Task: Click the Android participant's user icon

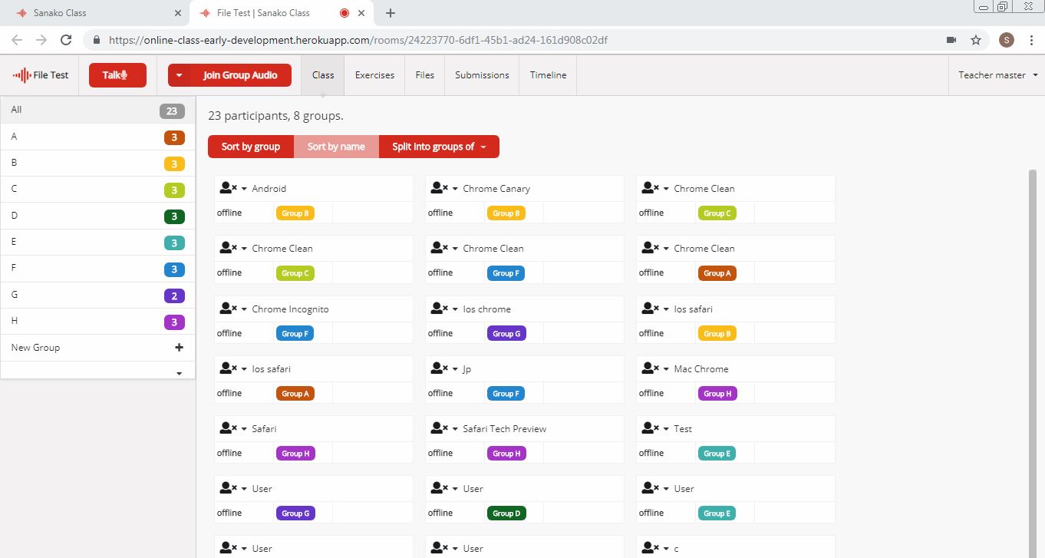Action: click(228, 188)
